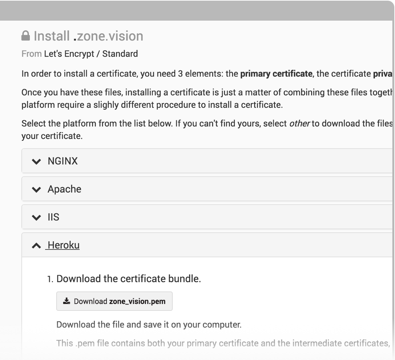Click the italic word "other"

pyautogui.click(x=299, y=123)
